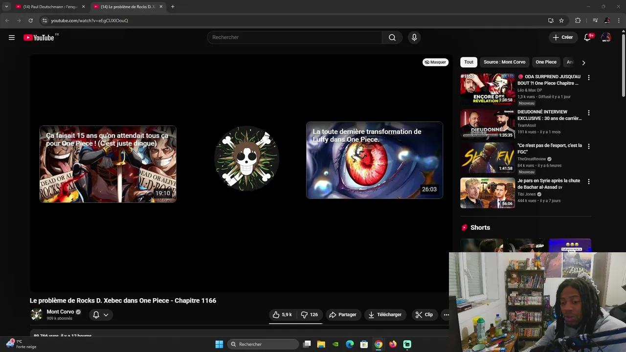Open Windows Start menu
Image resolution: width=626 pixels, height=352 pixels.
pos(219,344)
